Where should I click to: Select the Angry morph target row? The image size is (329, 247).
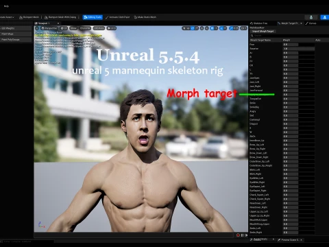tap(253, 111)
